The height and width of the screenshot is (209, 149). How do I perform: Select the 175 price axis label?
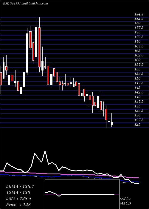(x=137, y=32)
